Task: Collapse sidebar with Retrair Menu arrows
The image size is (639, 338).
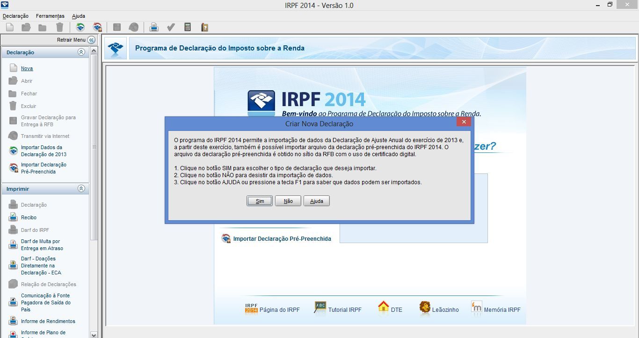Action: click(x=91, y=40)
